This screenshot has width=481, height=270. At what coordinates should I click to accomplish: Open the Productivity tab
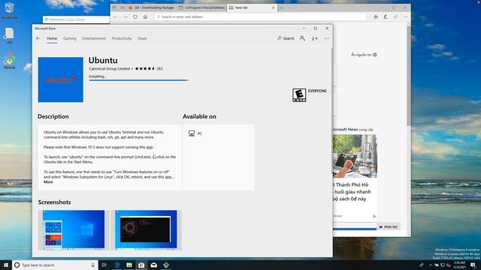click(122, 38)
